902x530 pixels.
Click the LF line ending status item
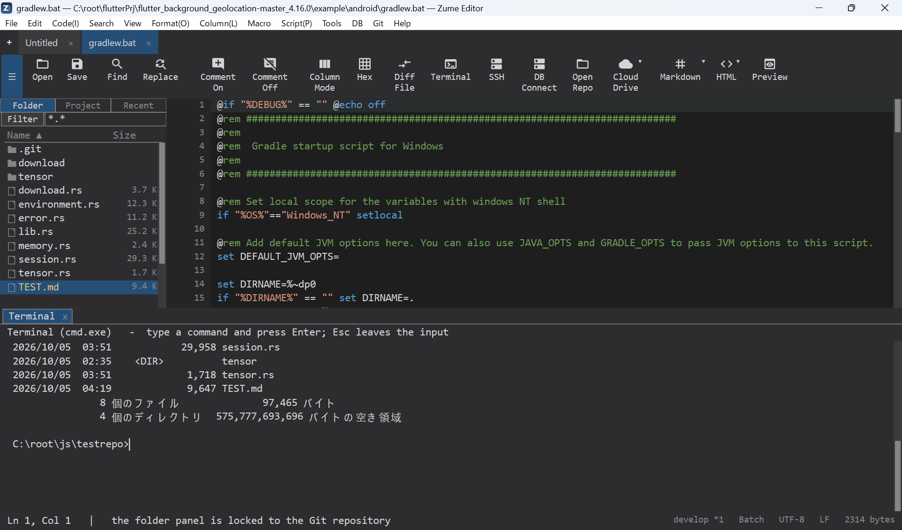point(824,520)
